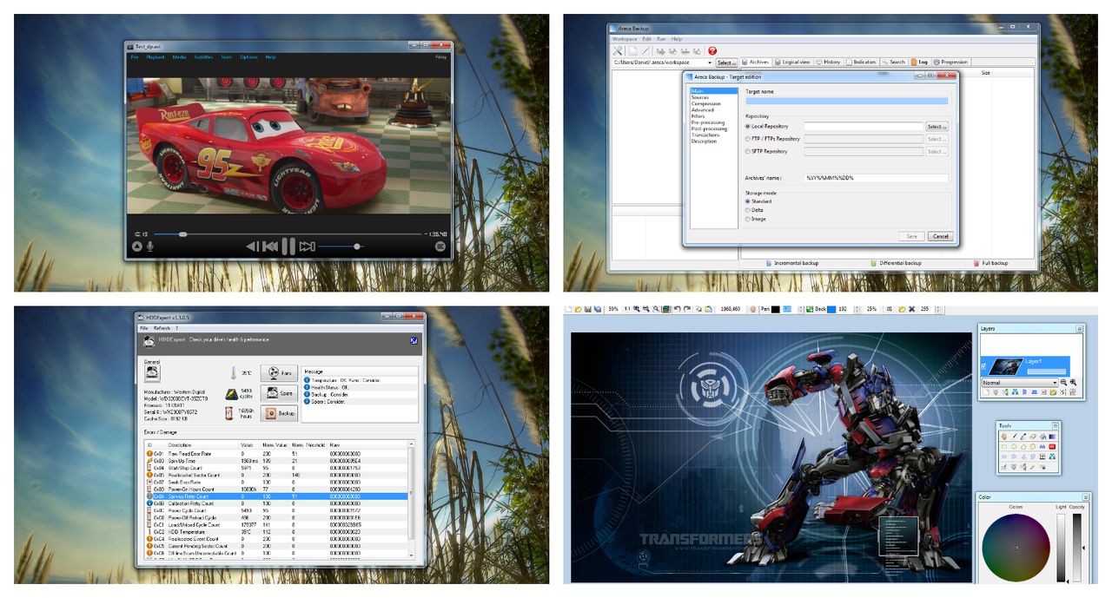Click the skip-forward icon in media player
The width and height of the screenshot is (1112, 598).
click(307, 246)
